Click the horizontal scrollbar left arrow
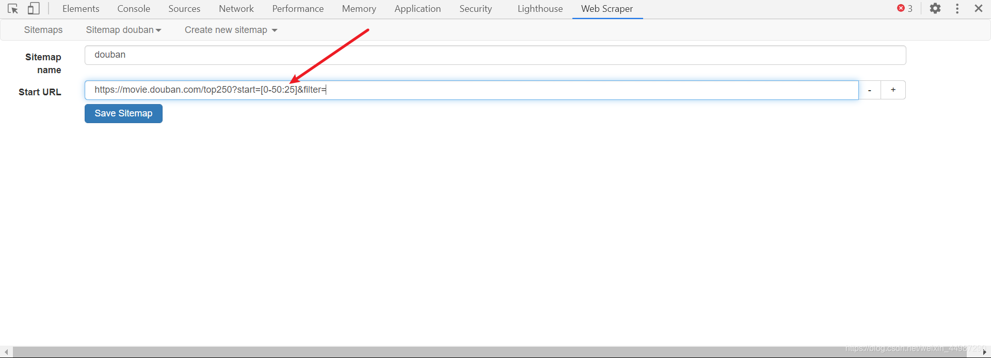 coord(6,352)
